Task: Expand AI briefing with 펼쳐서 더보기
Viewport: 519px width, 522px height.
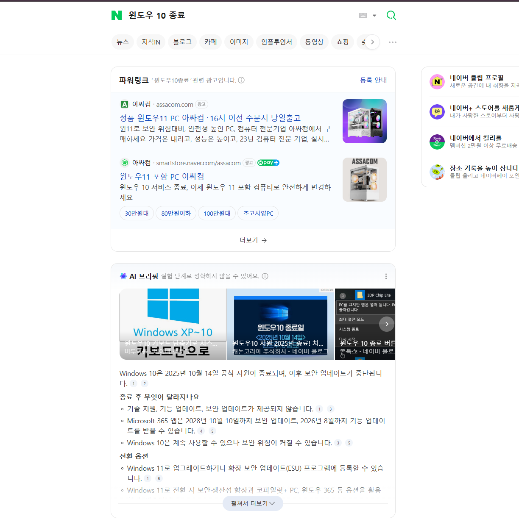Action: (x=253, y=503)
